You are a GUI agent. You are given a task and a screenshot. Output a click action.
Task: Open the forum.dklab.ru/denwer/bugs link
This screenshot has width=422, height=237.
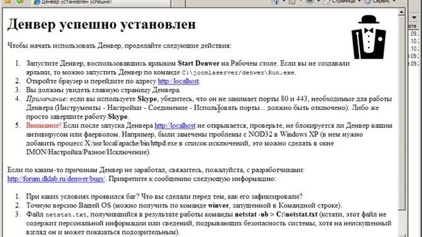[x=56, y=178]
